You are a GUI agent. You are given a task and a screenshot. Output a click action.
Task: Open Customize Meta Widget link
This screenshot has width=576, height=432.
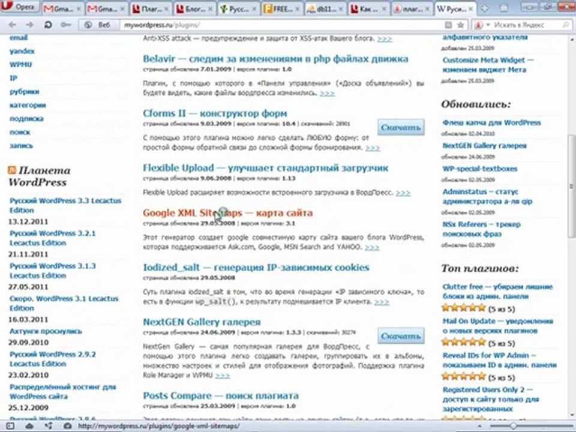click(x=488, y=65)
